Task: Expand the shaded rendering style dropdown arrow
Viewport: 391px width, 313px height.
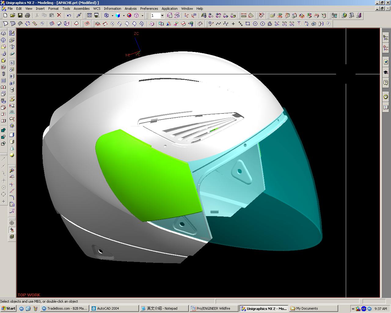Action: click(x=123, y=16)
